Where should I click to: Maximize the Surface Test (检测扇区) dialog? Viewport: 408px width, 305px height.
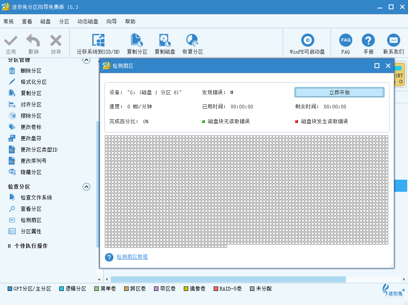(x=377, y=66)
